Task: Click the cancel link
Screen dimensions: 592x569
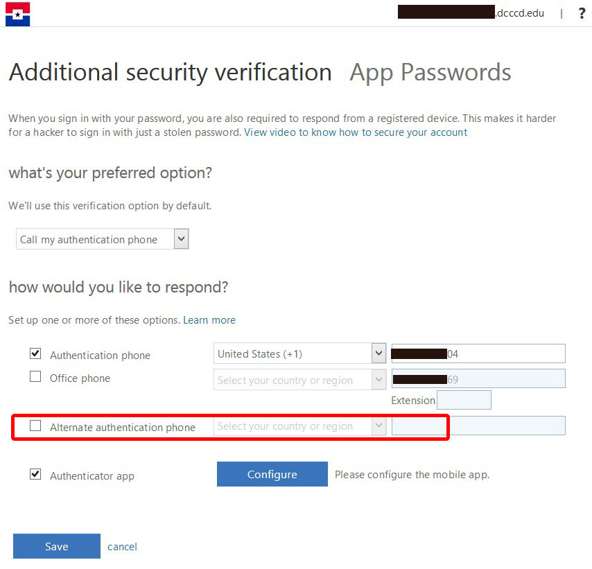Action: (122, 547)
